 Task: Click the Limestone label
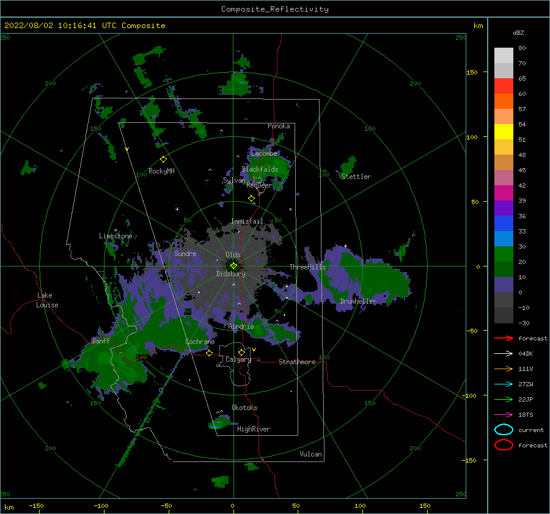[116, 236]
